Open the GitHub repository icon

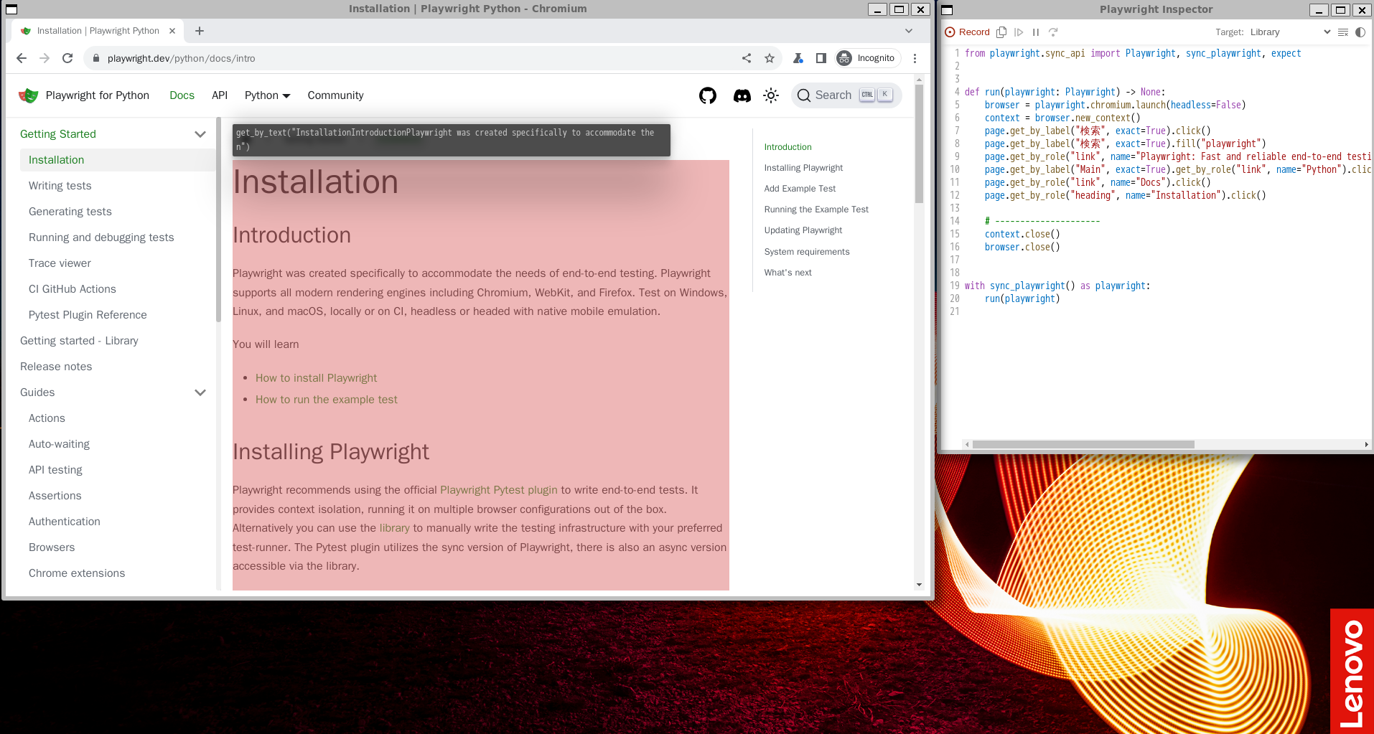click(x=708, y=95)
